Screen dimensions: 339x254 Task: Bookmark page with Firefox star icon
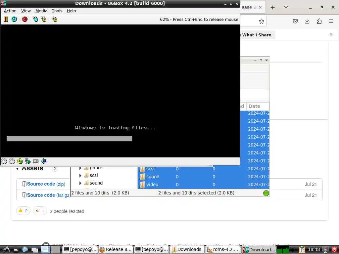coord(262,21)
